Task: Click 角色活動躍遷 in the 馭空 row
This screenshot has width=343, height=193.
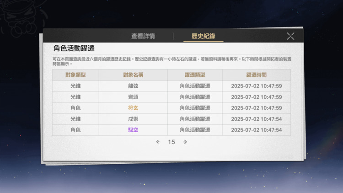Action: point(195,130)
